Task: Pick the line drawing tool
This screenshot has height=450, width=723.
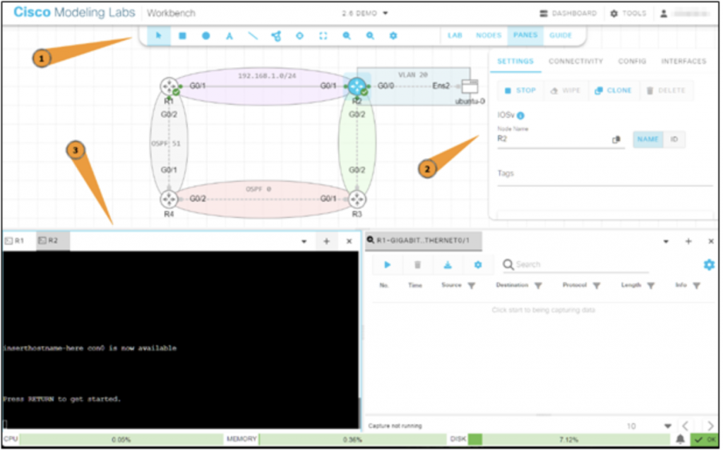Action: coord(252,35)
